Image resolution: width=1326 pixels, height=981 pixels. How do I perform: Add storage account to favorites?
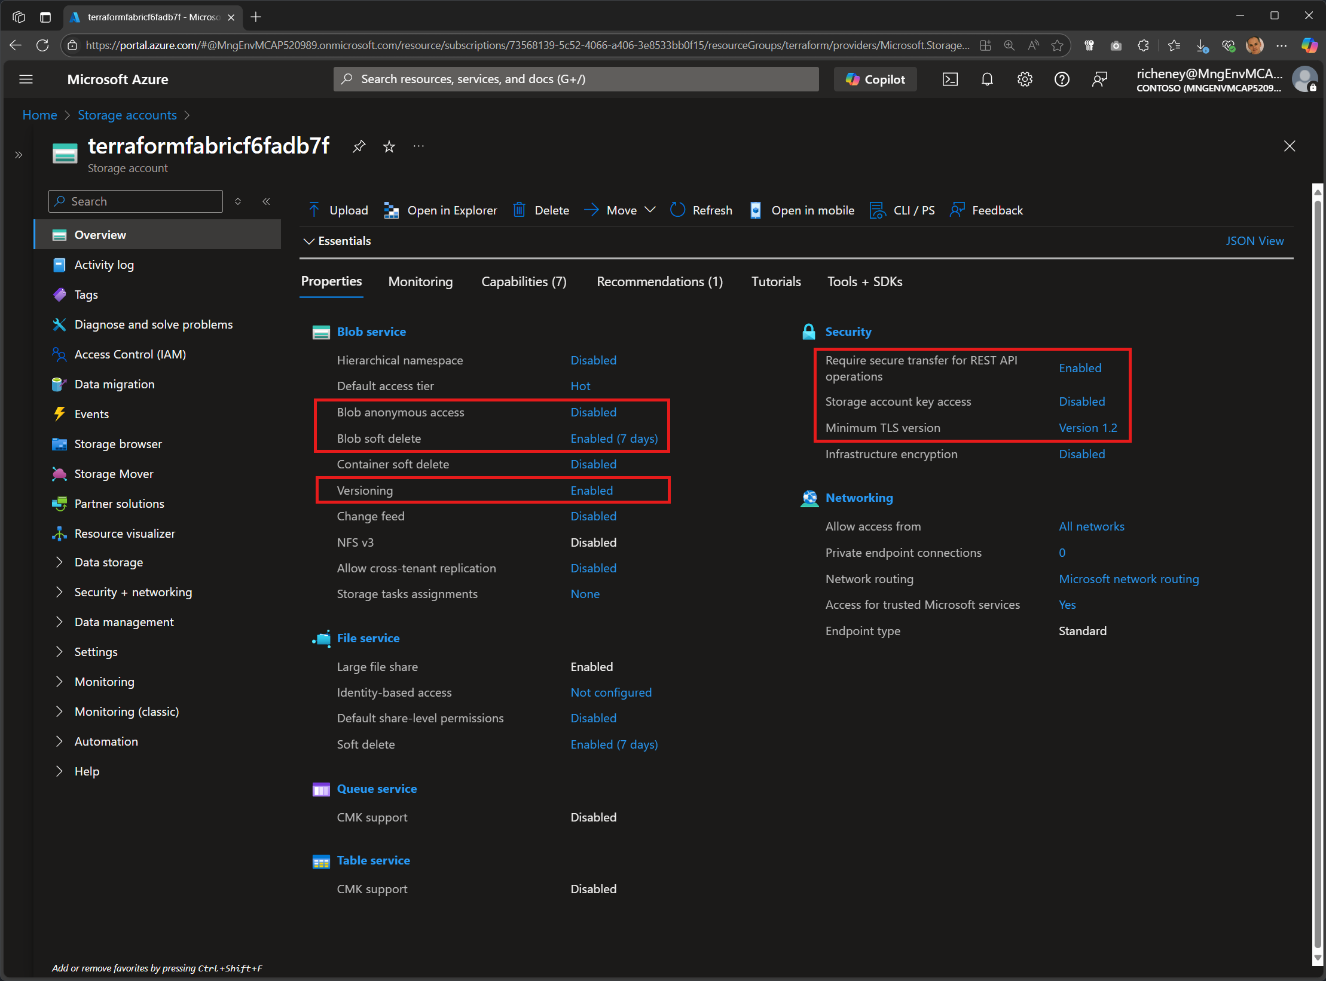click(x=389, y=146)
